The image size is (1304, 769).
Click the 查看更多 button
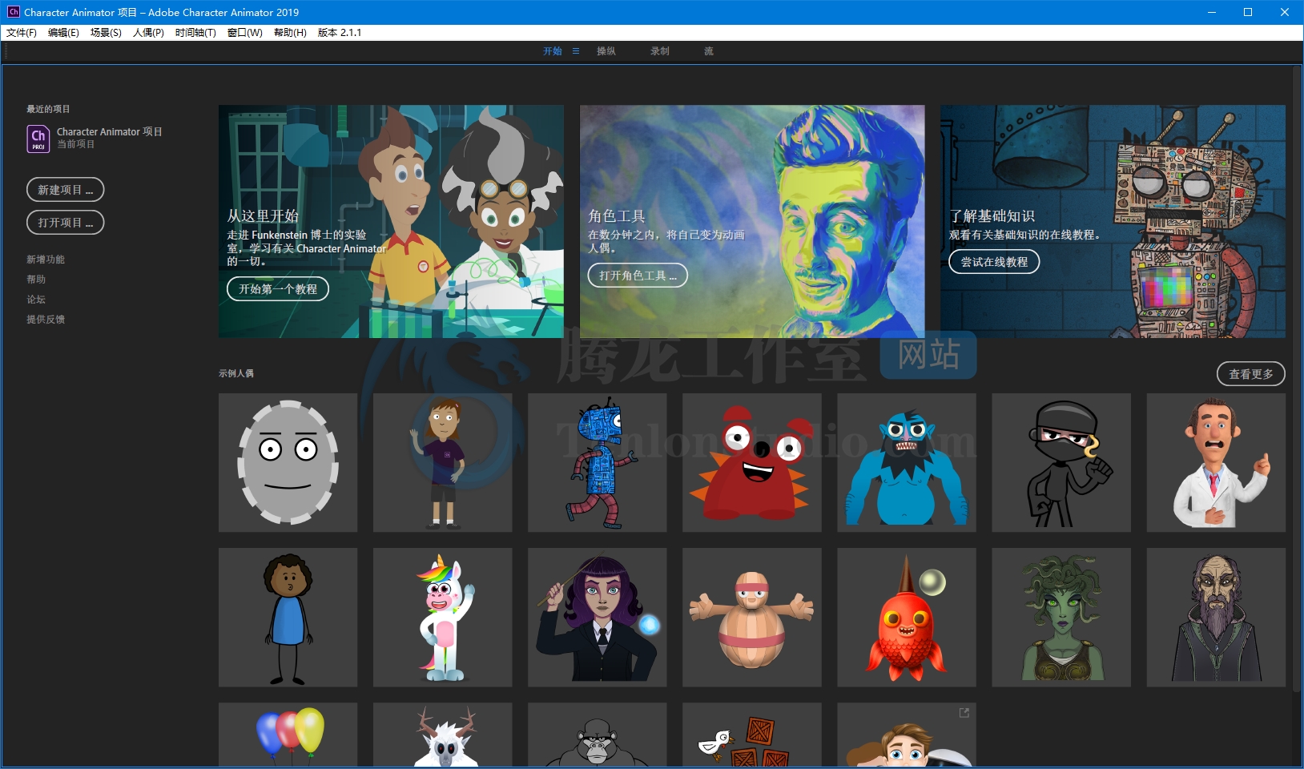tap(1251, 374)
